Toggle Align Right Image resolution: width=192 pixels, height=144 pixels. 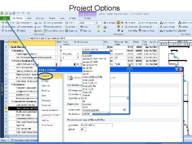point(118,31)
